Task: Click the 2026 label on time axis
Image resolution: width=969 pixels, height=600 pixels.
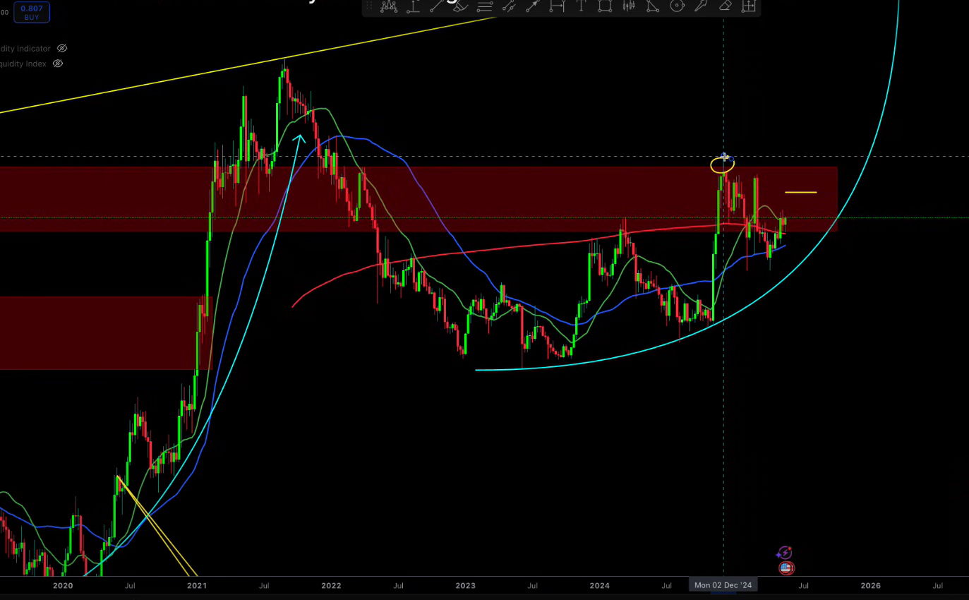Action: tap(870, 585)
